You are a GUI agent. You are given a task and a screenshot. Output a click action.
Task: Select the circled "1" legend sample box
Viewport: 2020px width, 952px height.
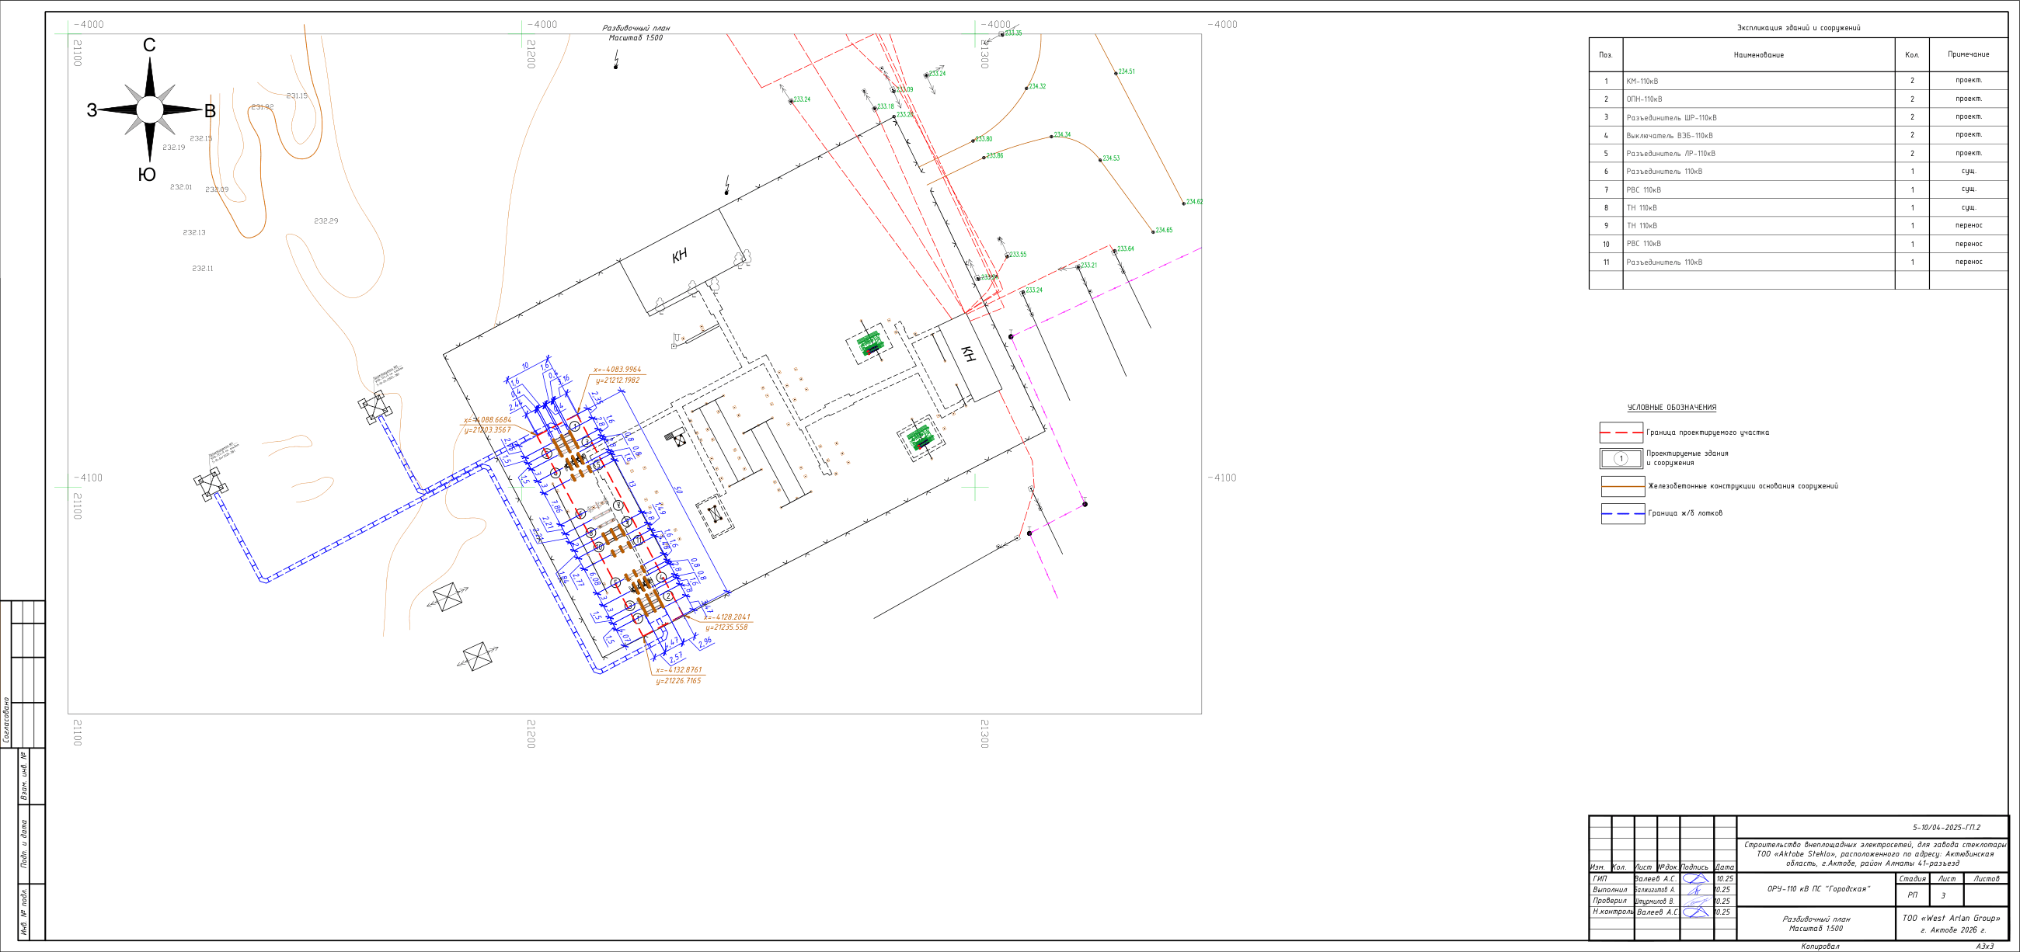(x=1621, y=458)
